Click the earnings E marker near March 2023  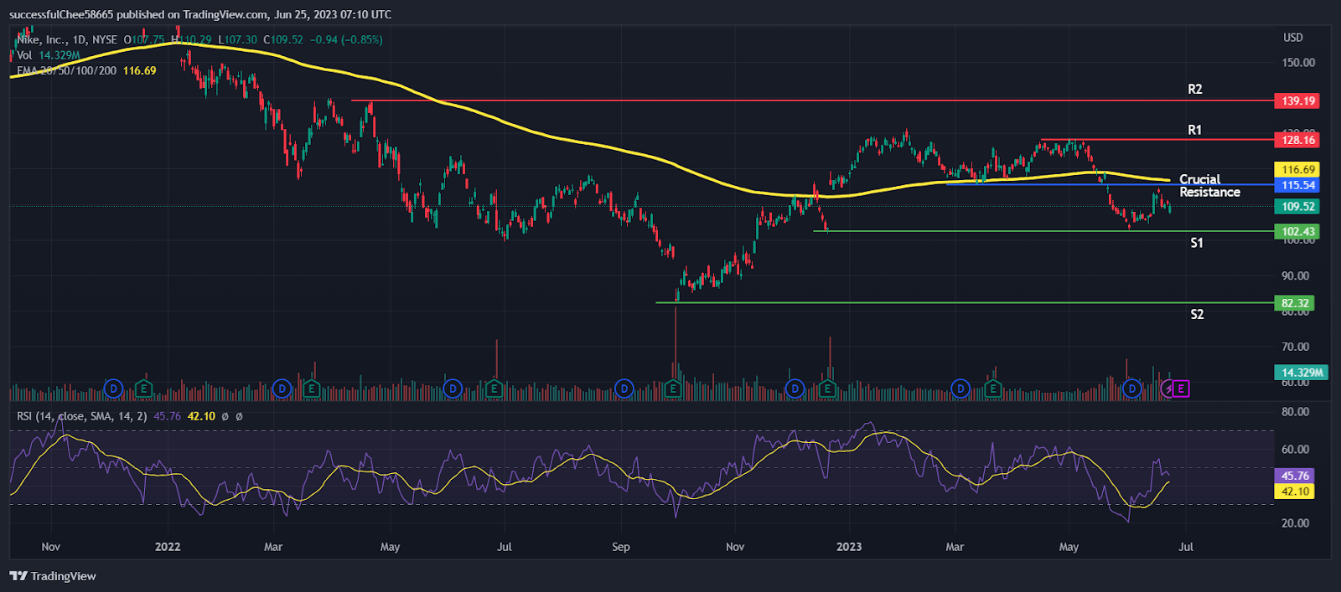pos(993,389)
